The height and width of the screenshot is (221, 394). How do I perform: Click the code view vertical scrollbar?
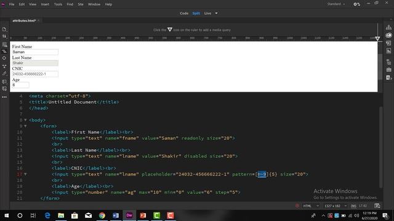[x=381, y=147]
